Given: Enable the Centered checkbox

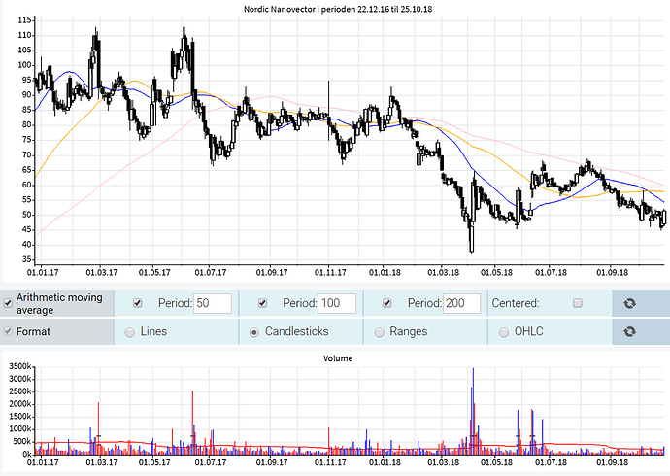Looking at the screenshot, I should (x=578, y=303).
